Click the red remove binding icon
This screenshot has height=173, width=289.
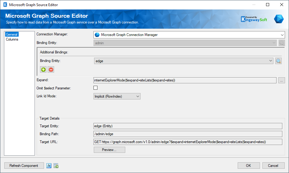point(51,70)
